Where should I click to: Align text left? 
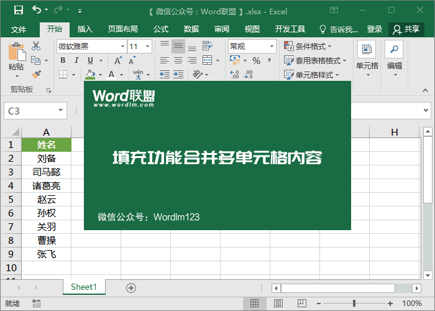click(165, 60)
